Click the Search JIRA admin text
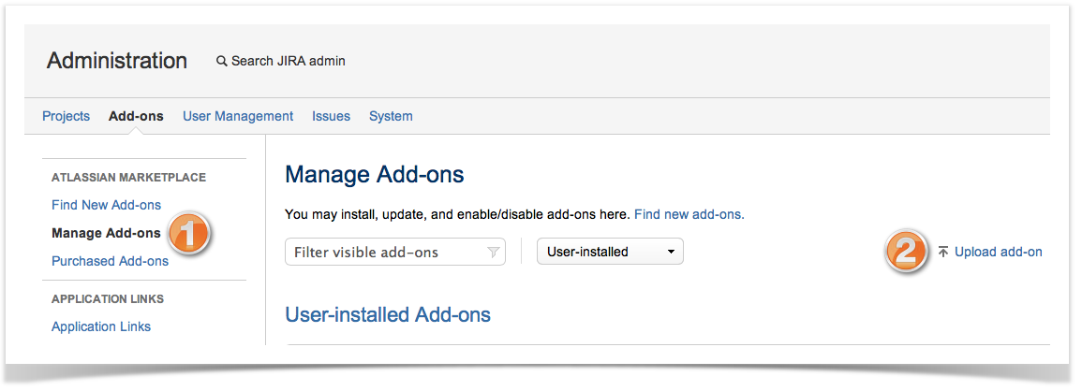The height and width of the screenshot is (391, 1082). tap(289, 61)
